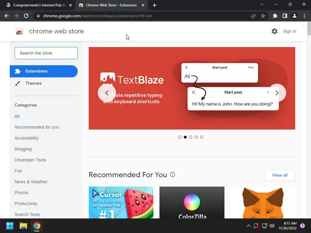Open the taskbar clock and date
This screenshot has height=233, width=311.
click(288, 226)
